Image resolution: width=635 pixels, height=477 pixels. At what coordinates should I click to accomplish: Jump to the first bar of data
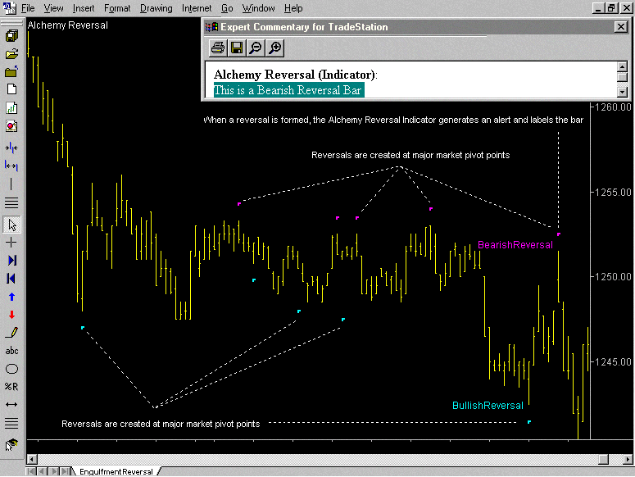(x=11, y=279)
